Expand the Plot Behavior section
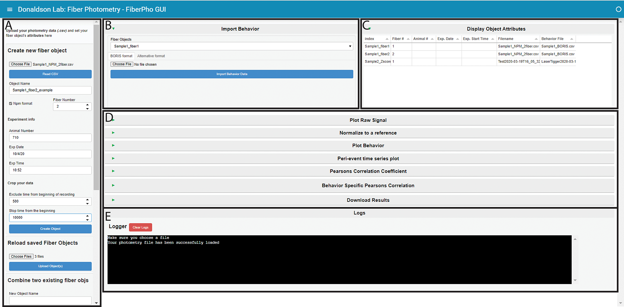Image resolution: width=624 pixels, height=307 pixels. [x=359, y=145]
